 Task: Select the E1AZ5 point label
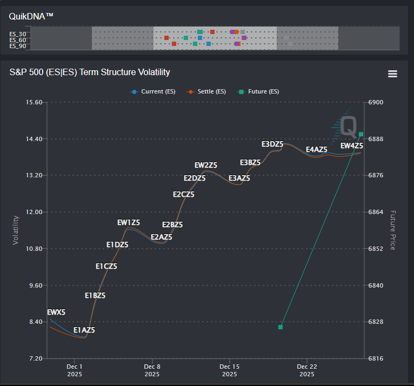pyautogui.click(x=84, y=330)
